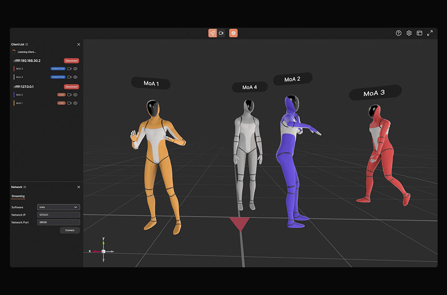Click the 'Listening Client...' status text
Image resolution: width=447 pixels, height=295 pixels.
26,52
